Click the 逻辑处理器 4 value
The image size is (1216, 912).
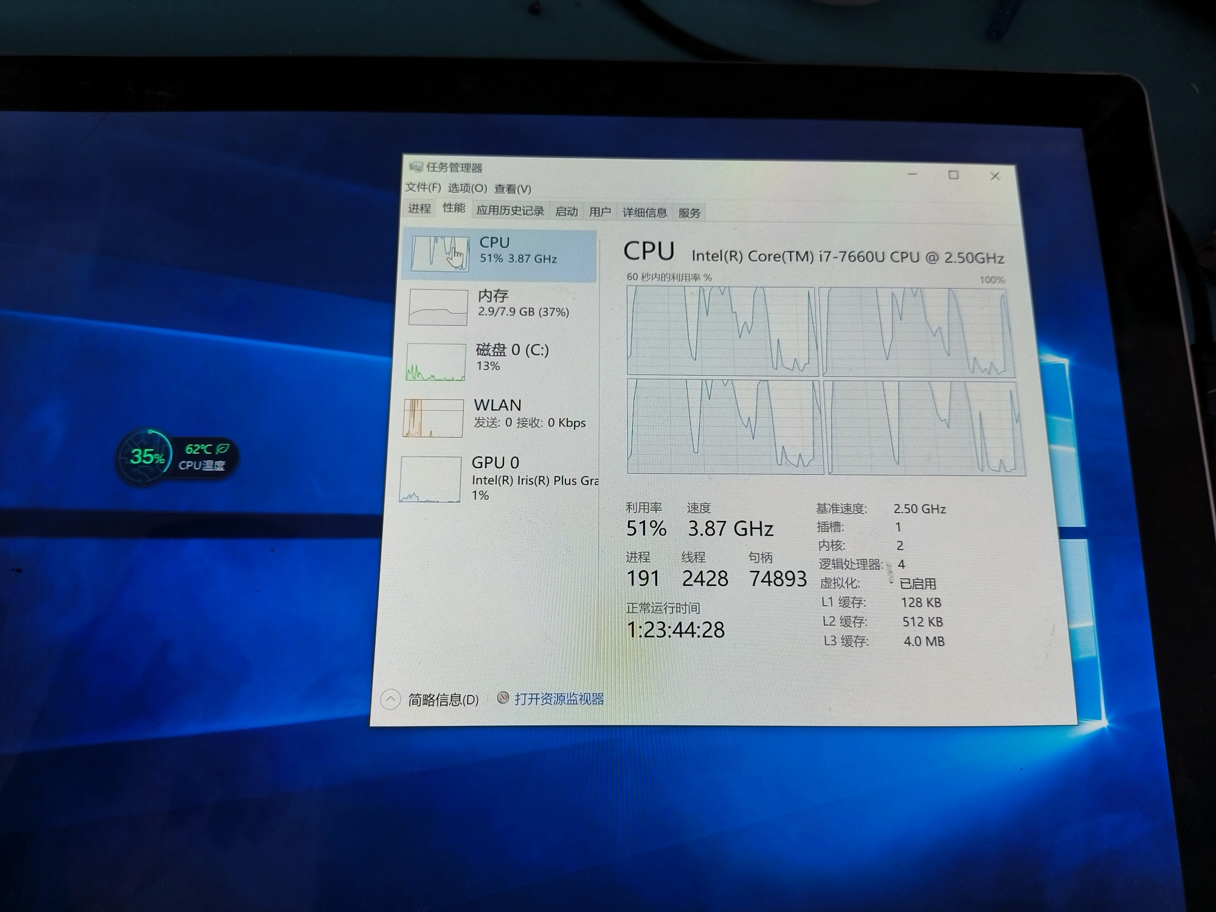[x=901, y=564]
